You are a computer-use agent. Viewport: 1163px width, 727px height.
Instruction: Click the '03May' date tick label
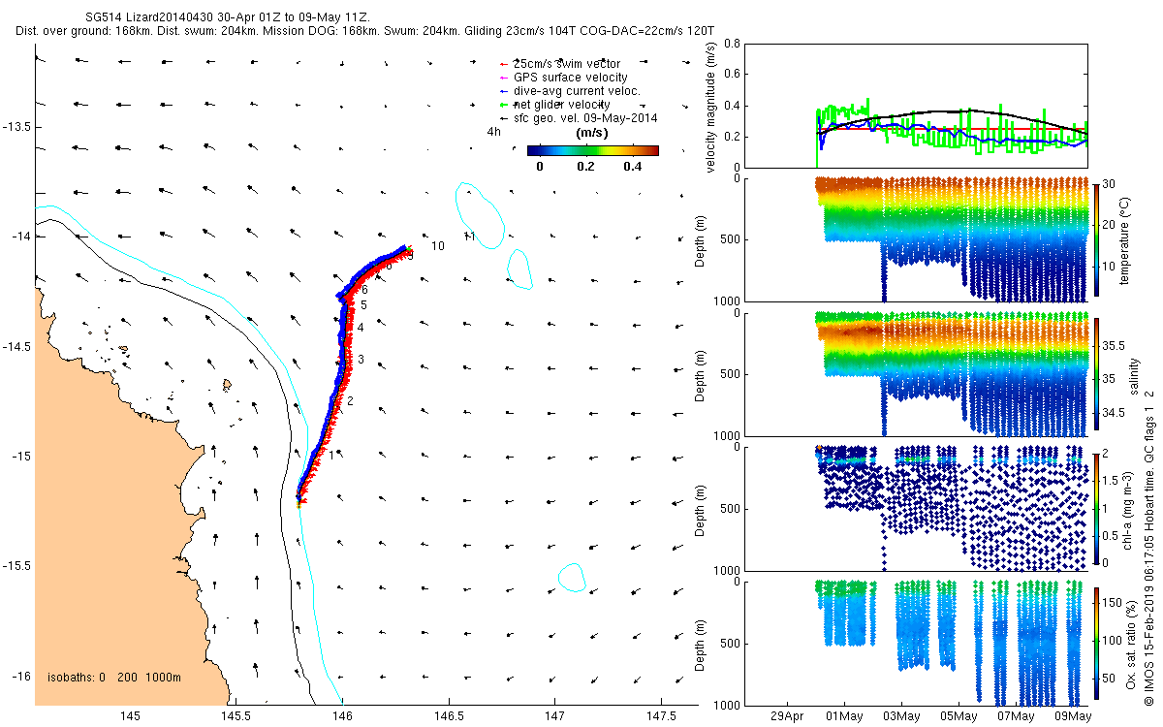click(901, 716)
